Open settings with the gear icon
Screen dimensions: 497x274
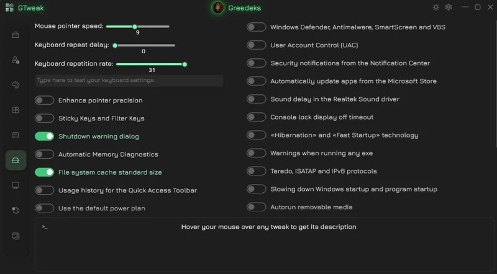pos(449,7)
